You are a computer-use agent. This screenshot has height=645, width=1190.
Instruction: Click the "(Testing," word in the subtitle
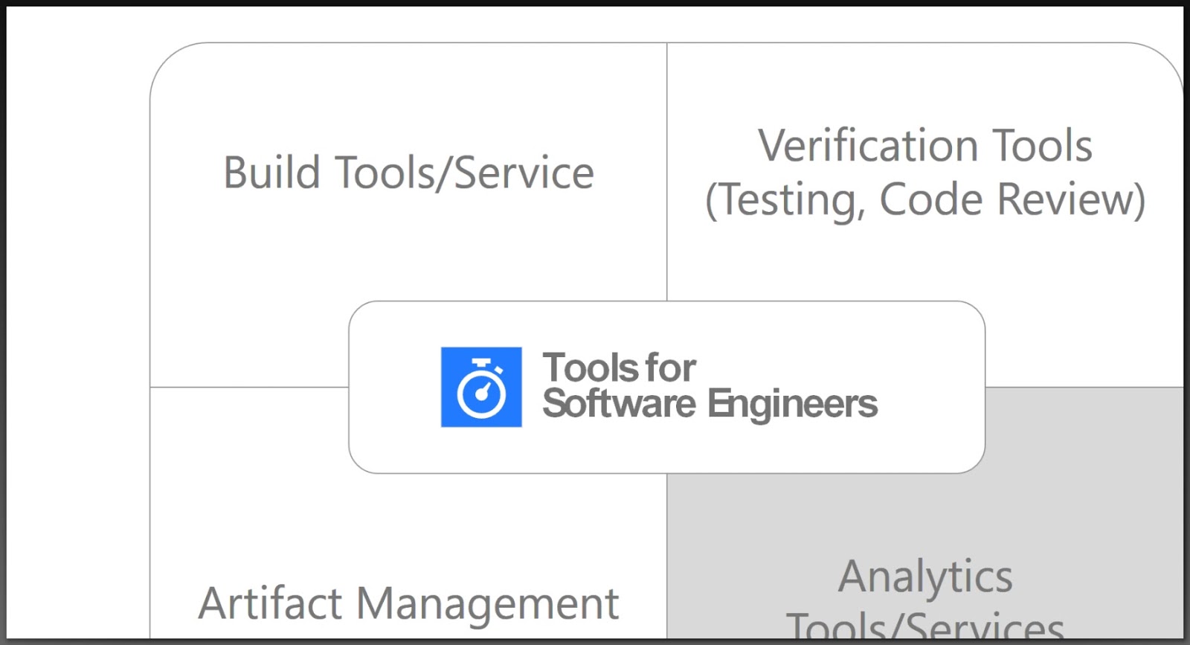(x=785, y=201)
